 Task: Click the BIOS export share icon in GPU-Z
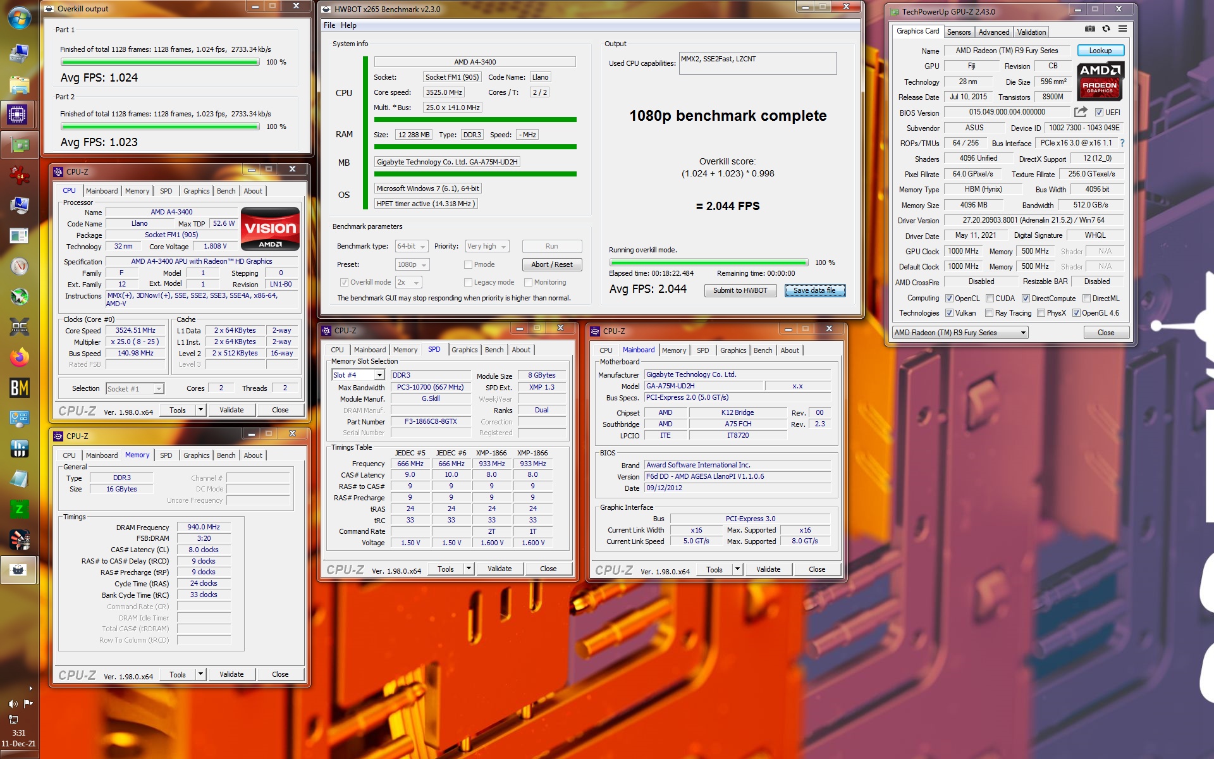[x=1081, y=112]
